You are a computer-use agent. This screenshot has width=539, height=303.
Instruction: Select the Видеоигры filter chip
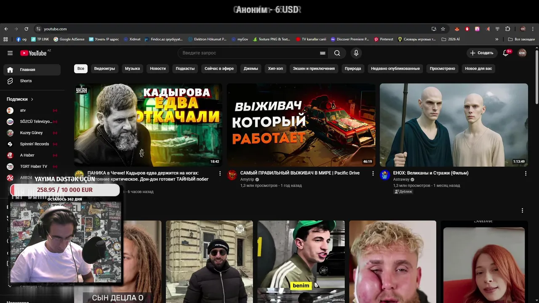tap(104, 69)
